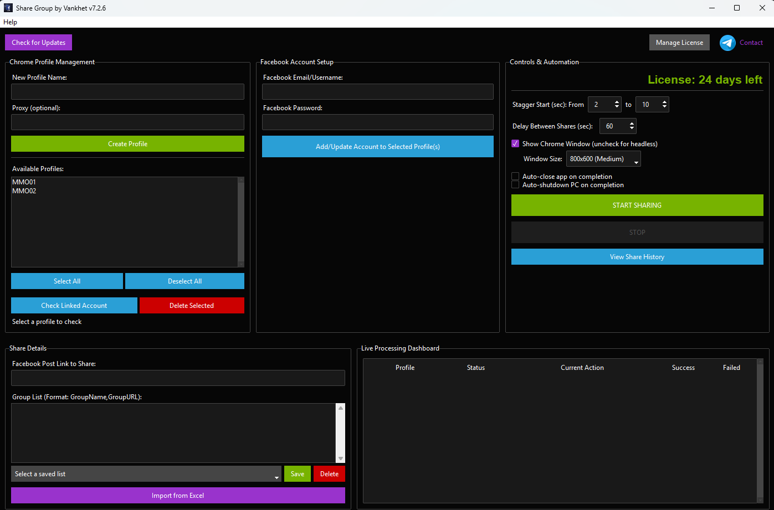Click the Profile column header

[x=405, y=368]
